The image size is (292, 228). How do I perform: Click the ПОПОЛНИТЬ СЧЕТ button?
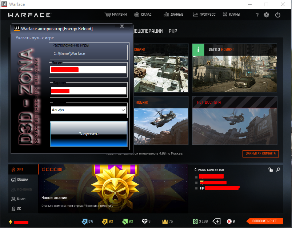pyautogui.click(x=265, y=221)
